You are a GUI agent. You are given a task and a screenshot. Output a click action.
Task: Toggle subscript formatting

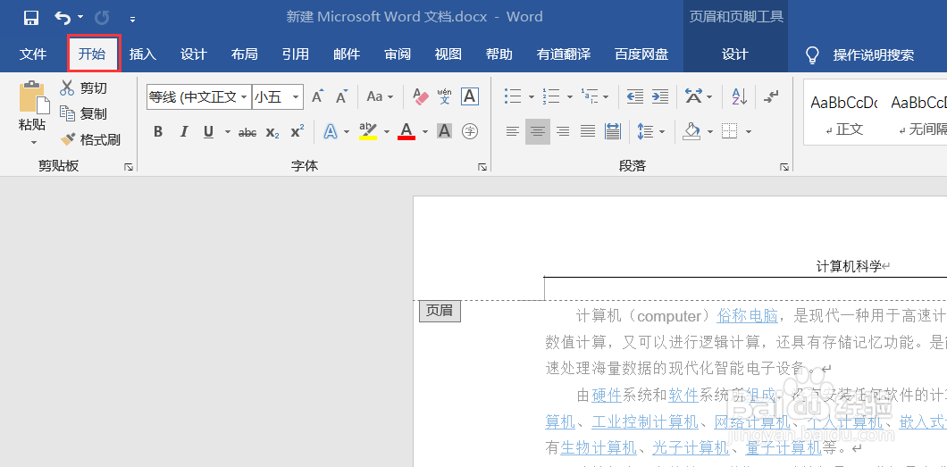pyautogui.click(x=272, y=132)
